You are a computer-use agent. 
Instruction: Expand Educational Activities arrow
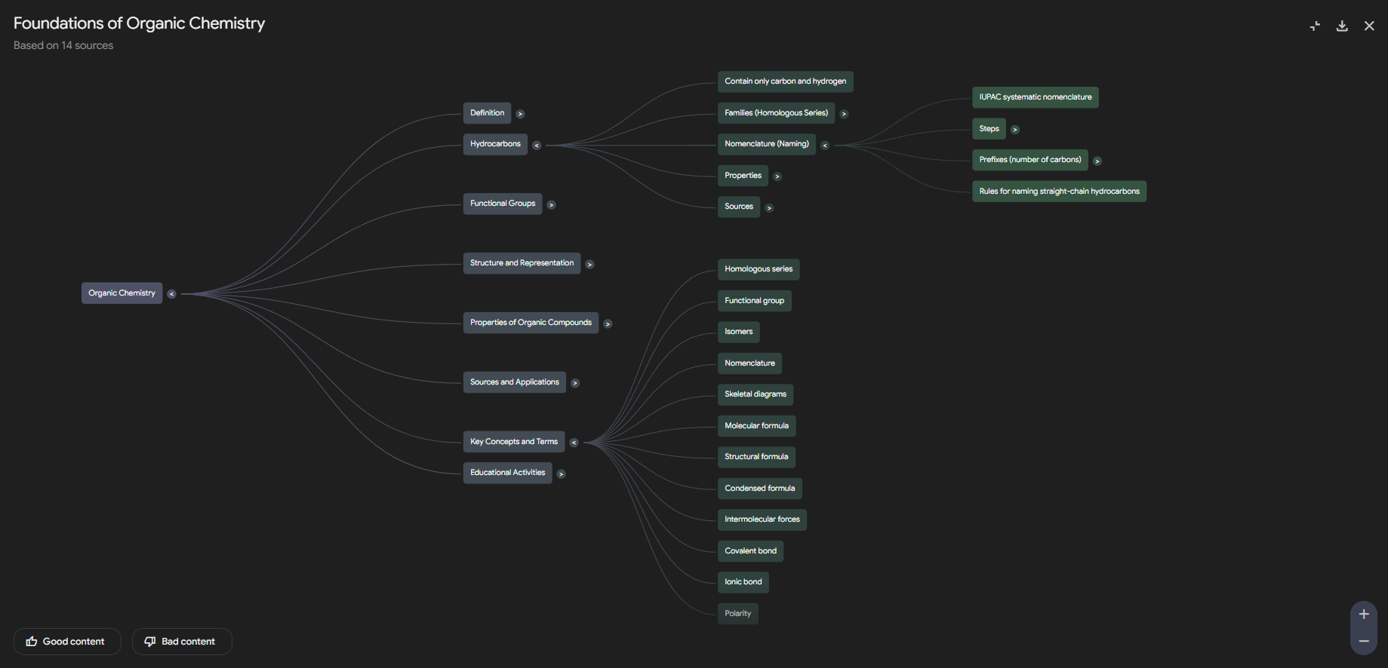[x=561, y=474]
